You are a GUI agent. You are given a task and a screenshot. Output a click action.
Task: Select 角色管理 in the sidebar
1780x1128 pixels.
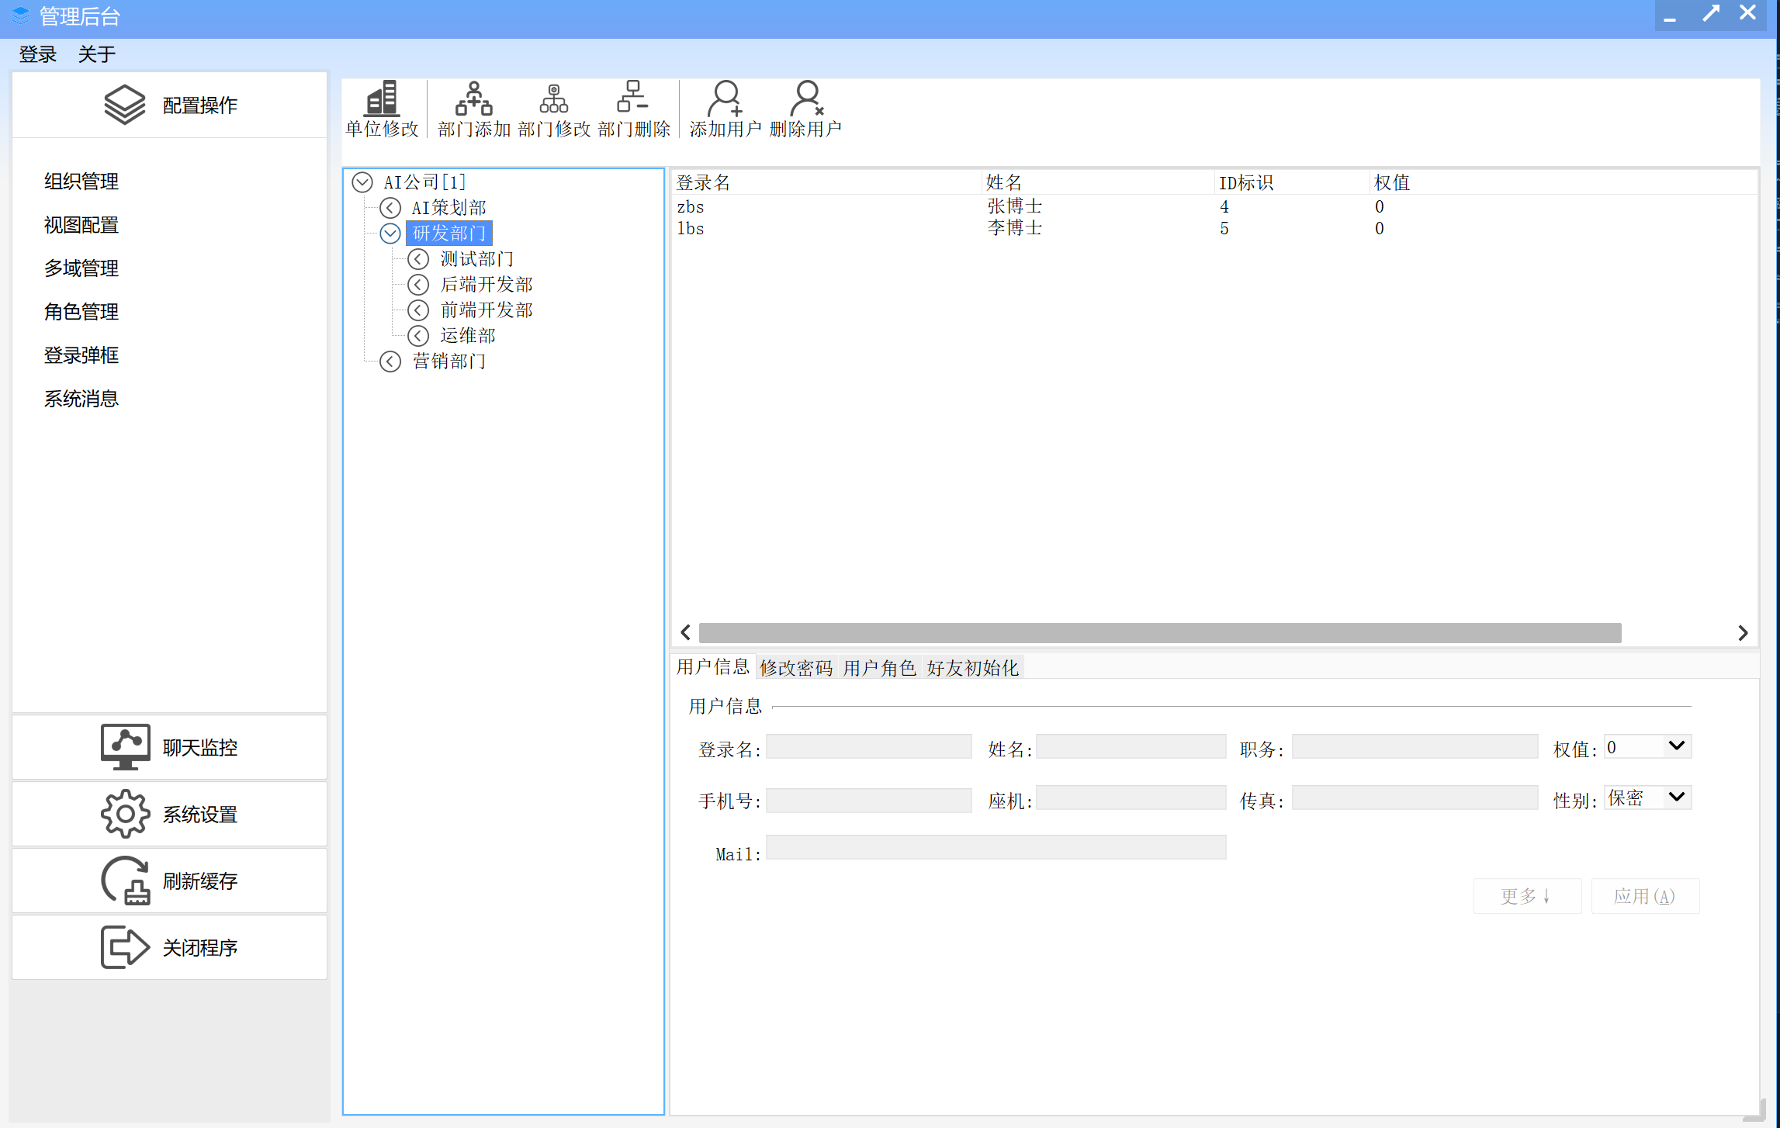(x=81, y=312)
